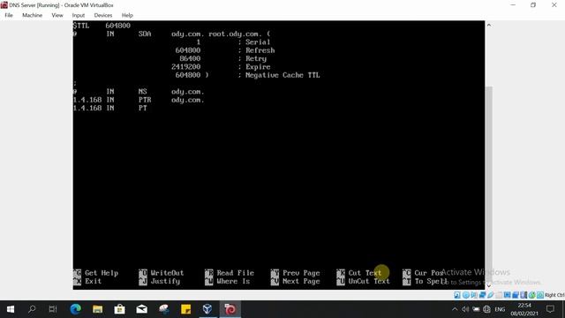Click the NS record ody.com. entry
The image size is (565, 318).
pyautogui.click(x=188, y=92)
